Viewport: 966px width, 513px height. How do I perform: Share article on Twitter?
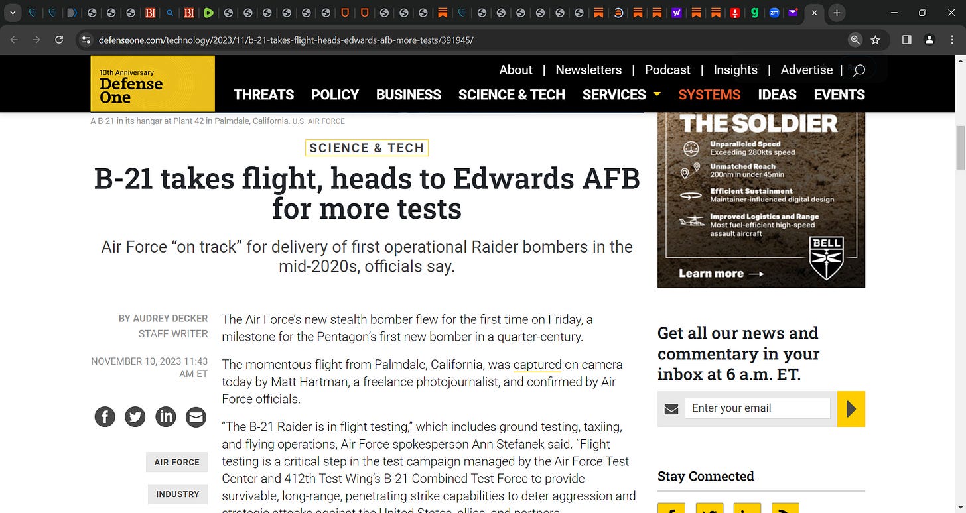135,416
